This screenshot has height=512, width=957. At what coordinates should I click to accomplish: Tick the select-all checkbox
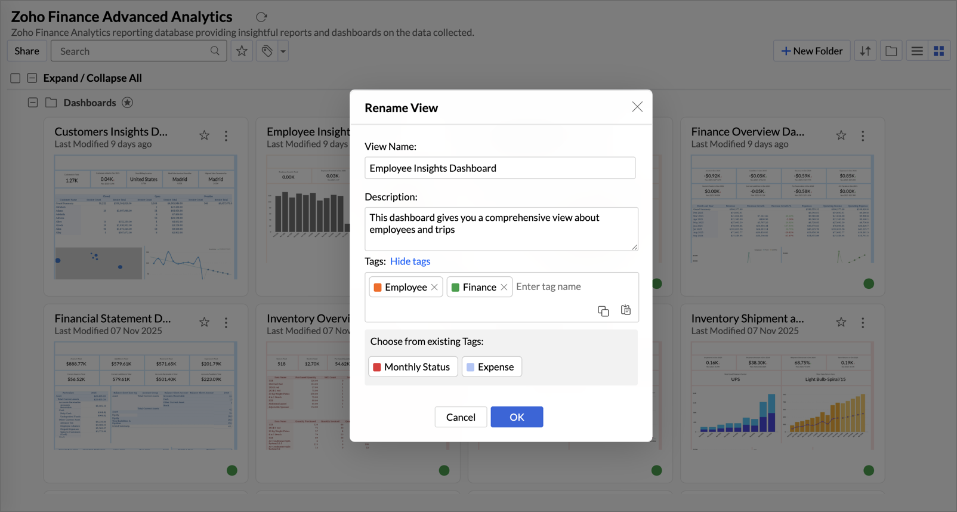[16, 78]
